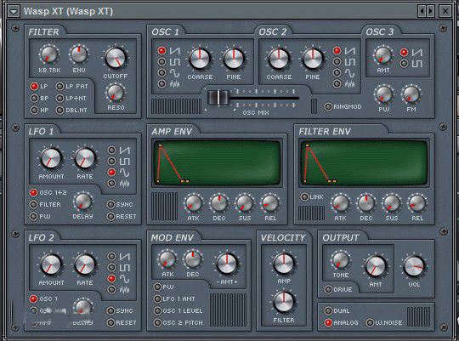Enable RESET for LFO 2
This screenshot has height=341, width=459.
click(x=110, y=322)
